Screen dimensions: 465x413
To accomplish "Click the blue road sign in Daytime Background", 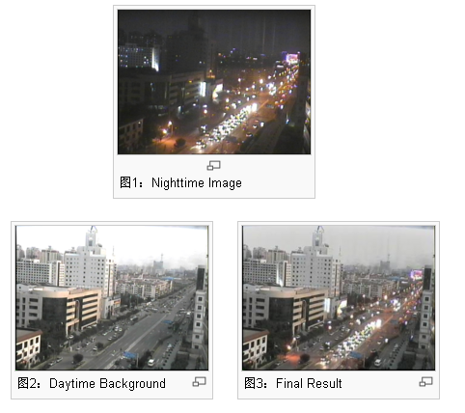I will (x=130, y=355).
